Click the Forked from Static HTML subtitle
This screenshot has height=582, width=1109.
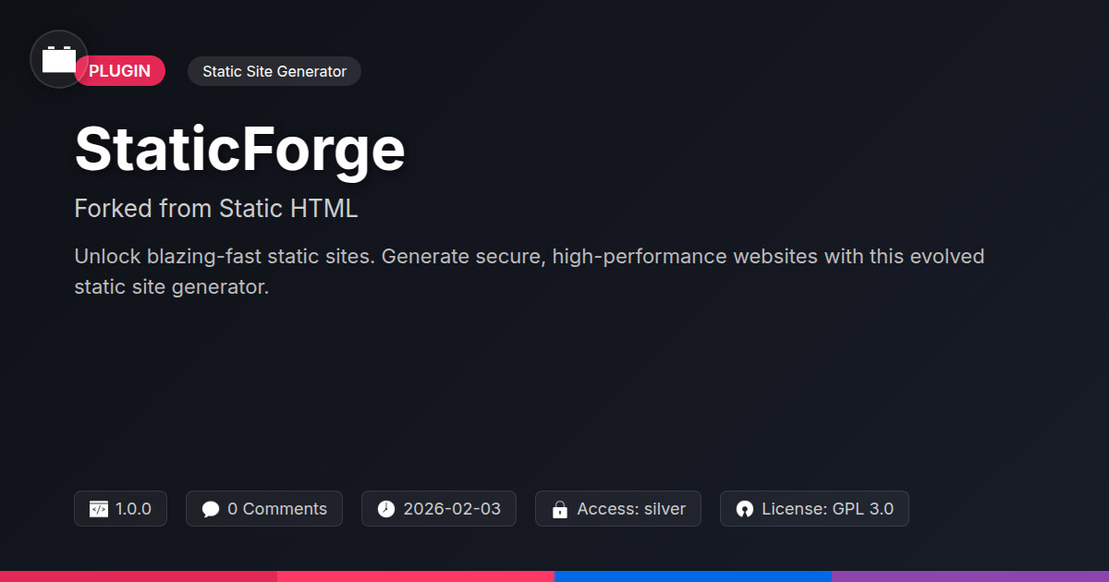pyautogui.click(x=216, y=209)
